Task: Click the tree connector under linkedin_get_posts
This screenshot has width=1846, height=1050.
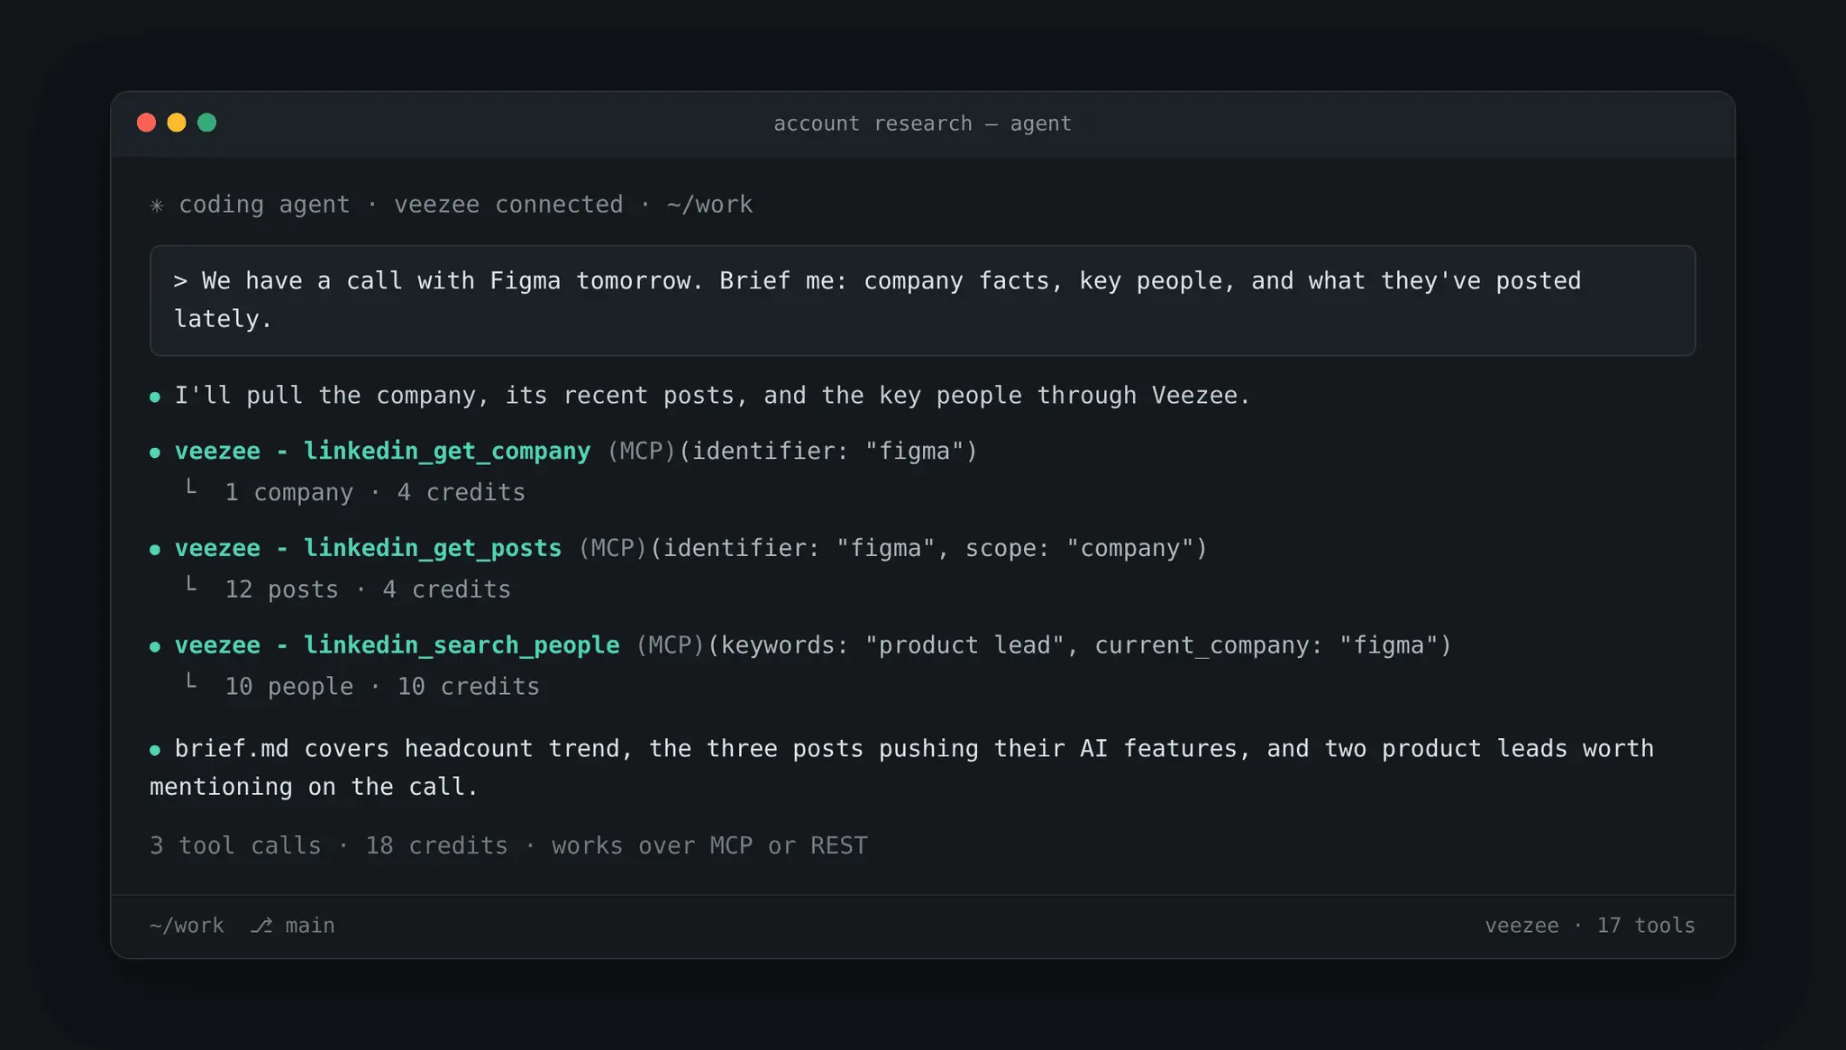Action: (x=190, y=585)
